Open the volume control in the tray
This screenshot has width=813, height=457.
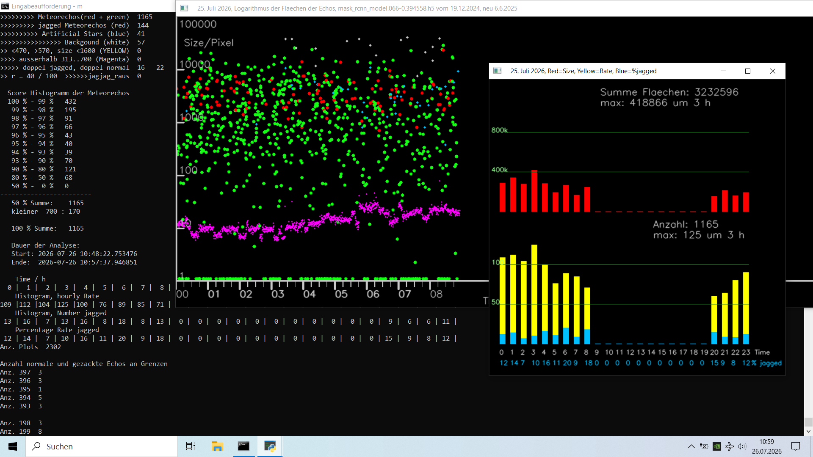[742, 446]
